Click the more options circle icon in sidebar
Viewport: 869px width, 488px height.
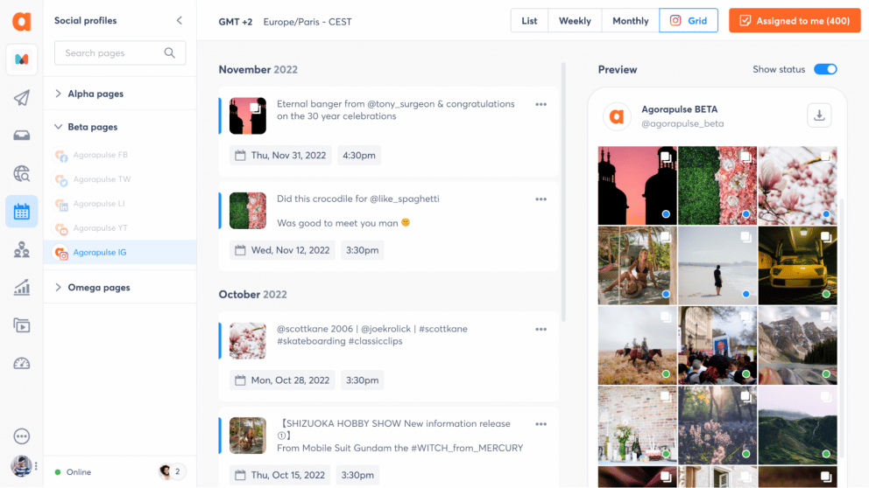(x=22, y=436)
